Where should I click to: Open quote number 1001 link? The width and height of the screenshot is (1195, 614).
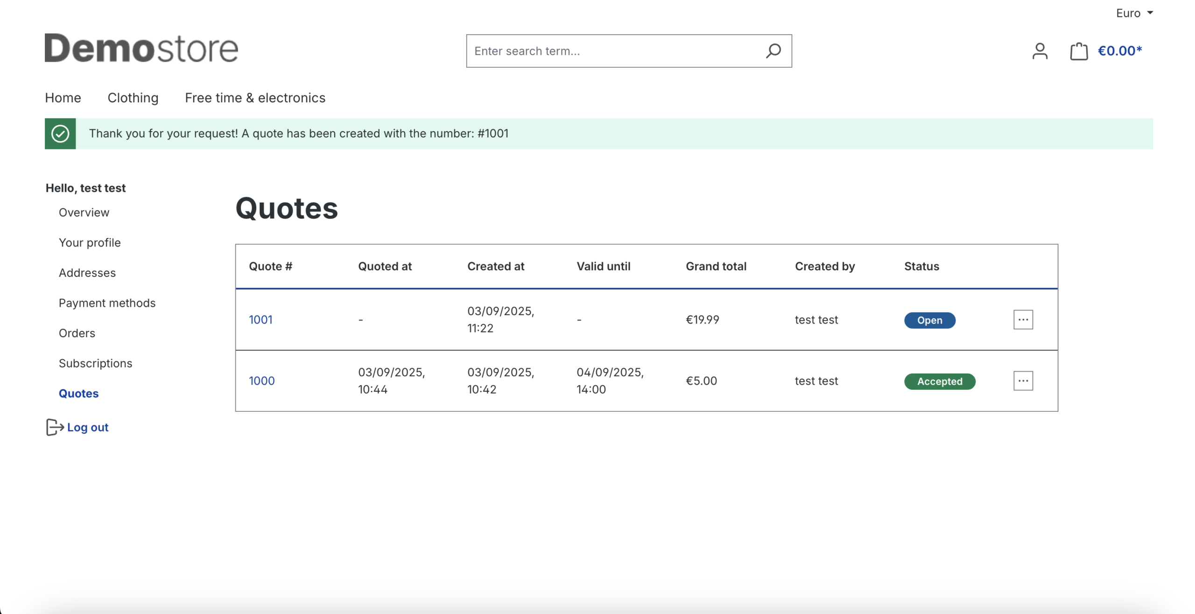(260, 320)
